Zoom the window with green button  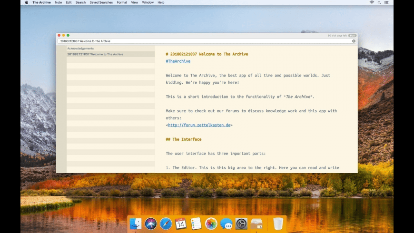(x=68, y=35)
